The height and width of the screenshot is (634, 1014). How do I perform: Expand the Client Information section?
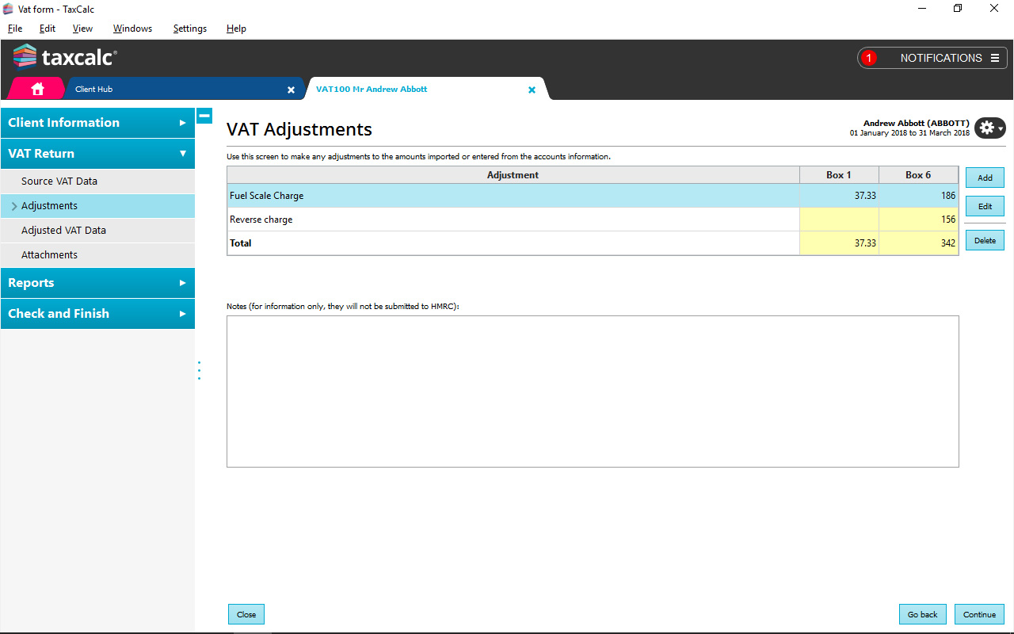(97, 123)
